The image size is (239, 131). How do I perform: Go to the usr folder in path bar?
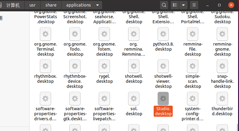[x=32, y=5]
